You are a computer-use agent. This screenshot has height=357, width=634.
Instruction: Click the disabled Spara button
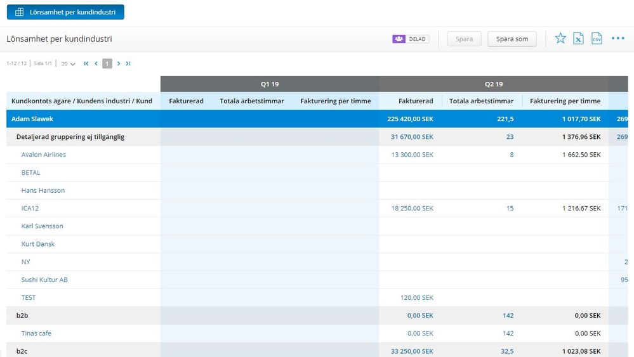464,39
